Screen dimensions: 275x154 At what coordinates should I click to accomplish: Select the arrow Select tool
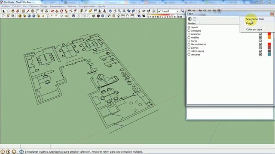3,11
